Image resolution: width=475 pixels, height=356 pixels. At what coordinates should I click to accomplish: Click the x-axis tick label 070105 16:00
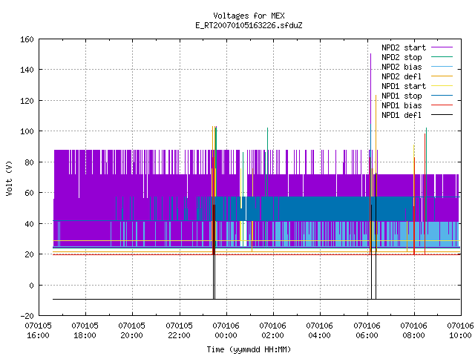coord(38,331)
